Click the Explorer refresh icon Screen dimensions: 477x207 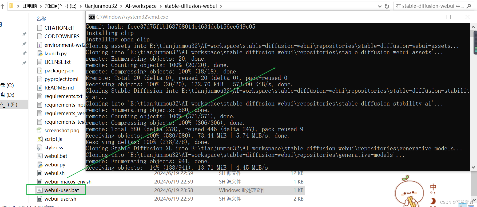(387, 6)
